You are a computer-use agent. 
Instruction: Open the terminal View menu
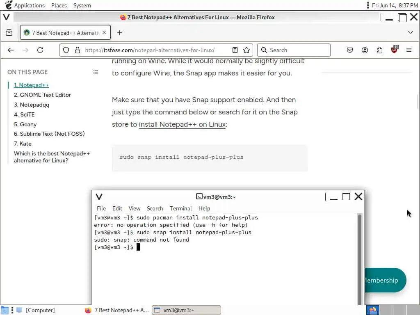click(x=135, y=208)
